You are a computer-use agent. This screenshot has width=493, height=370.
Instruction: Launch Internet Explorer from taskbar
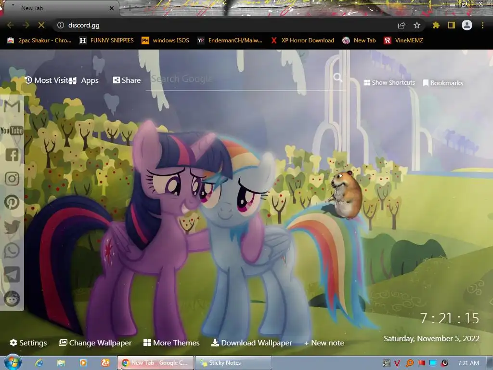pyautogui.click(x=39, y=363)
